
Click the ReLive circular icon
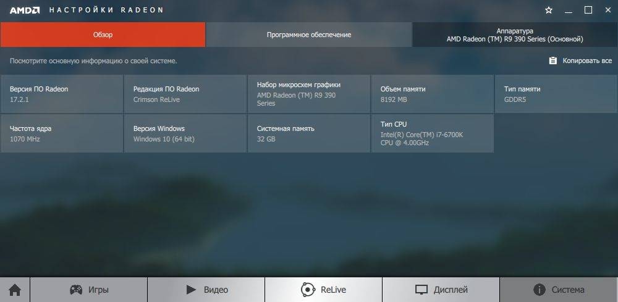(307, 290)
